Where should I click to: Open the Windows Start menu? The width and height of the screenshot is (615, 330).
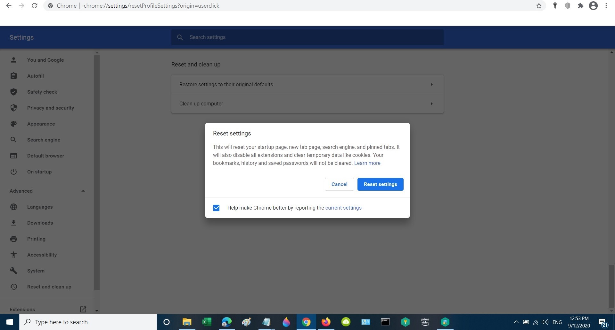[10, 322]
